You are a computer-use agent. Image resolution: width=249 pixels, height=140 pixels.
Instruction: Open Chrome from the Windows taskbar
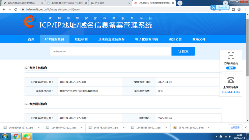(16, 136)
